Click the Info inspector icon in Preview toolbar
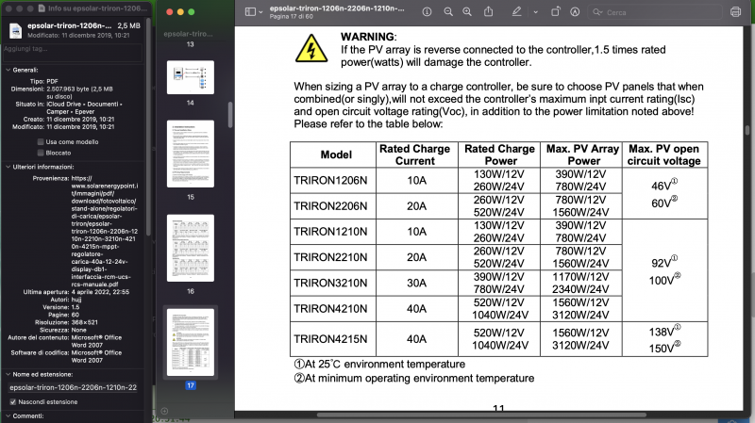The image size is (755, 423). coord(428,12)
